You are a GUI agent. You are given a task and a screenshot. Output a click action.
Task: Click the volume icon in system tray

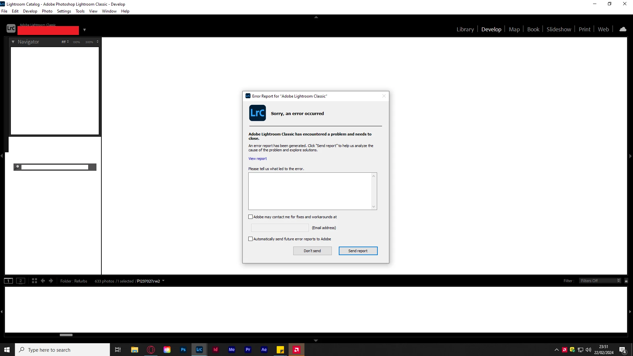pos(588,350)
